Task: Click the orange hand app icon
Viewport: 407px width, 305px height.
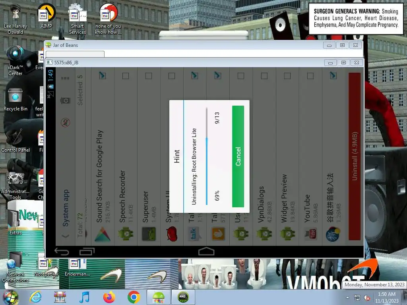Action: click(x=218, y=234)
